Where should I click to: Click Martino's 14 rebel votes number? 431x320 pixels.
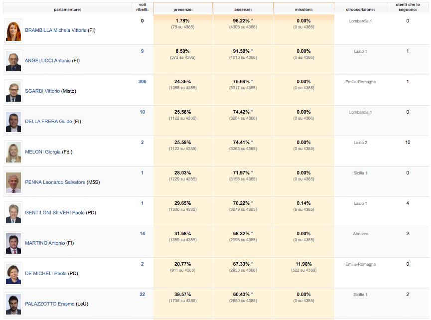click(x=142, y=234)
